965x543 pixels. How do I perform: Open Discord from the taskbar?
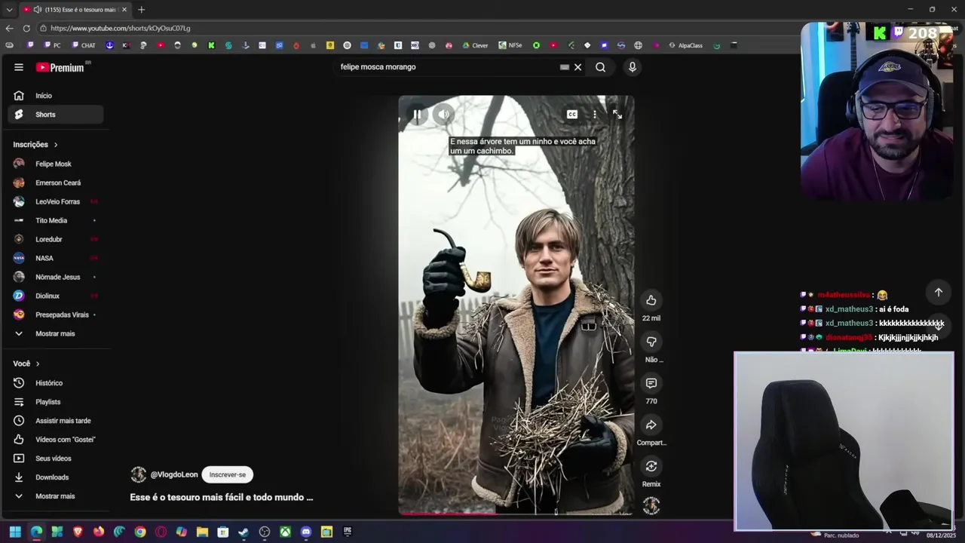point(305,532)
